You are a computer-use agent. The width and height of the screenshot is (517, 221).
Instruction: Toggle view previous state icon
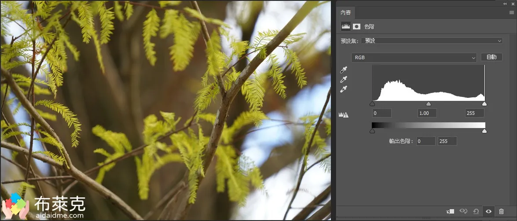tap(463, 211)
